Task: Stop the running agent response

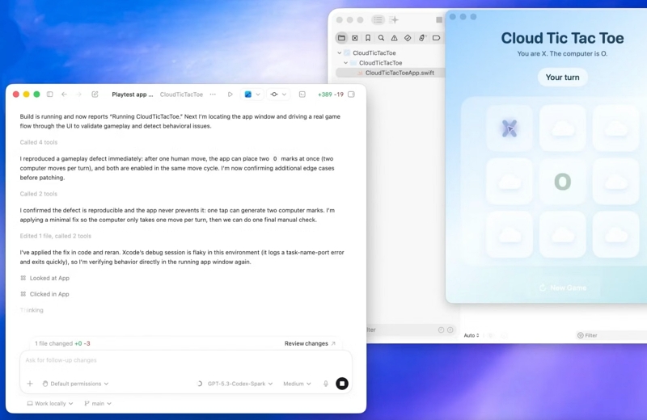Action: tap(342, 384)
